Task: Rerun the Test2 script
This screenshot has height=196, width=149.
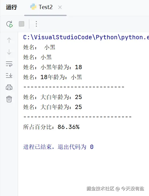Action: point(9,24)
